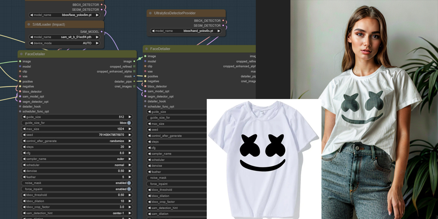Click collapse dot of FaceDetailer showing widget values
The image size is (438, 219).
click(21, 54)
